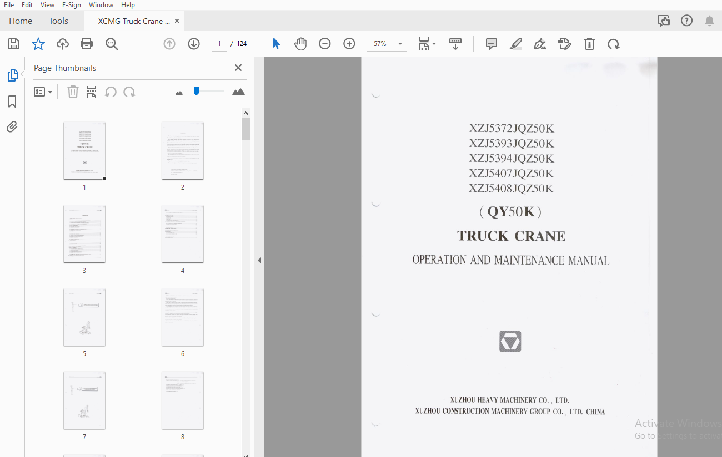Open the E-Sign menu
722x457 pixels.
click(x=72, y=5)
